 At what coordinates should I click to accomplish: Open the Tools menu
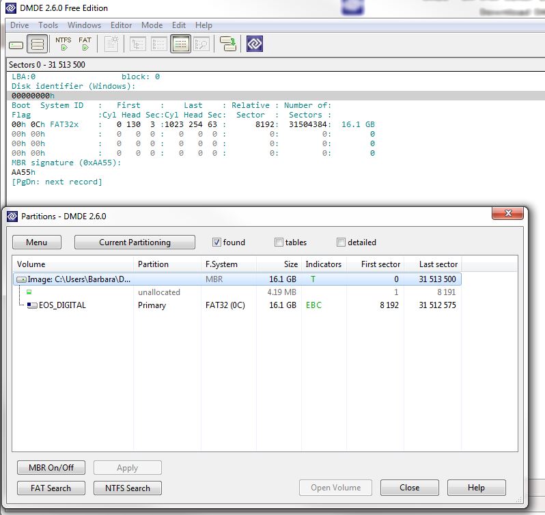[48, 25]
